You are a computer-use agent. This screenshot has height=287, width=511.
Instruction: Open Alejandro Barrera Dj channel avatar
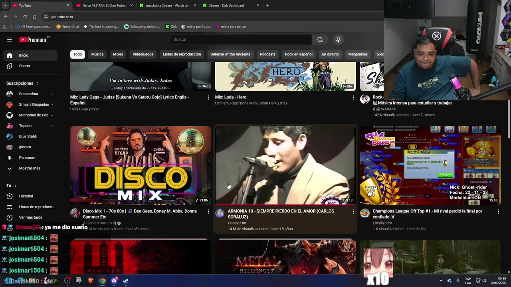tap(75, 213)
